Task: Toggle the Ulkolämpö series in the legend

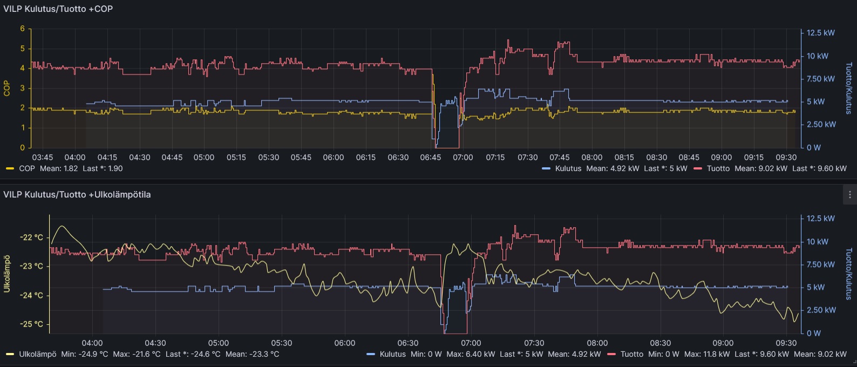Action: (x=37, y=354)
